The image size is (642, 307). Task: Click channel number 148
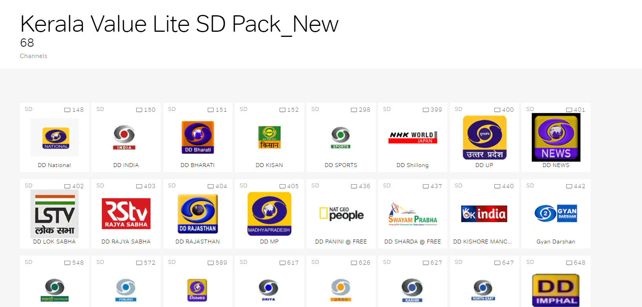tap(78, 110)
